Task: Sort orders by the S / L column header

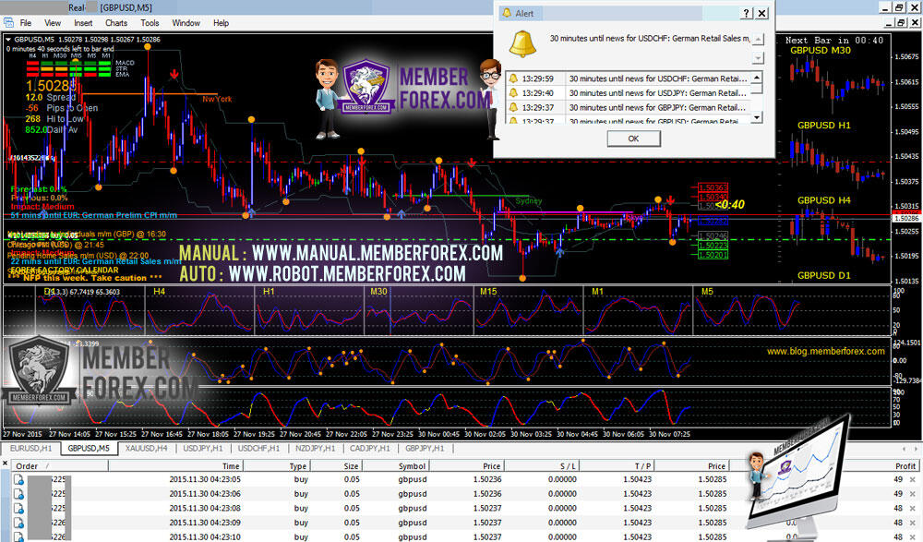Action: coord(543,466)
